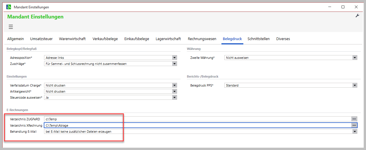
Task: Select the Schnittstellen tab
Action: (x=258, y=39)
